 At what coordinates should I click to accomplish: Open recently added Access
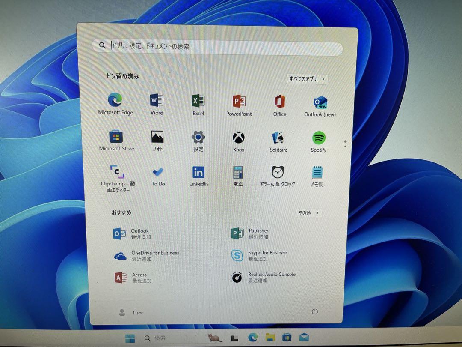(133, 278)
